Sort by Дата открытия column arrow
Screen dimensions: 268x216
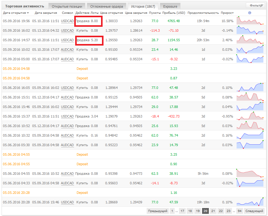point(28,13)
